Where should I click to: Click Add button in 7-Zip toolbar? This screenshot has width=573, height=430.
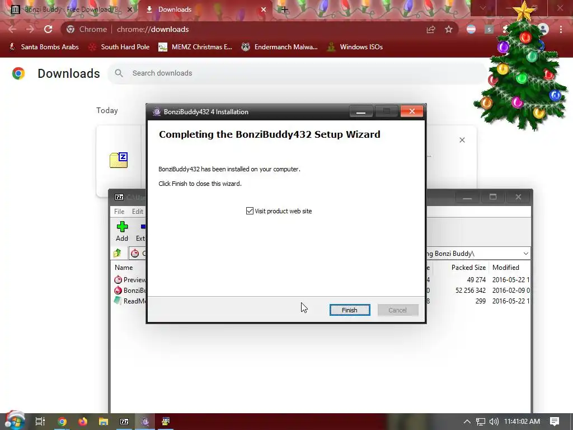(122, 231)
